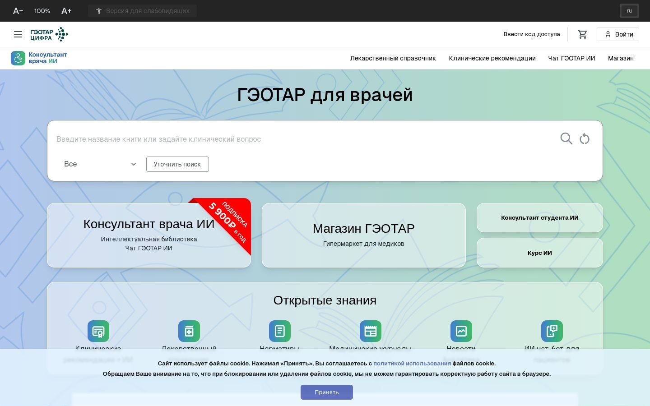This screenshot has width=650, height=406.
Task: Enable Версия для слабовидящих accessibility mode
Action: pyautogui.click(x=143, y=11)
